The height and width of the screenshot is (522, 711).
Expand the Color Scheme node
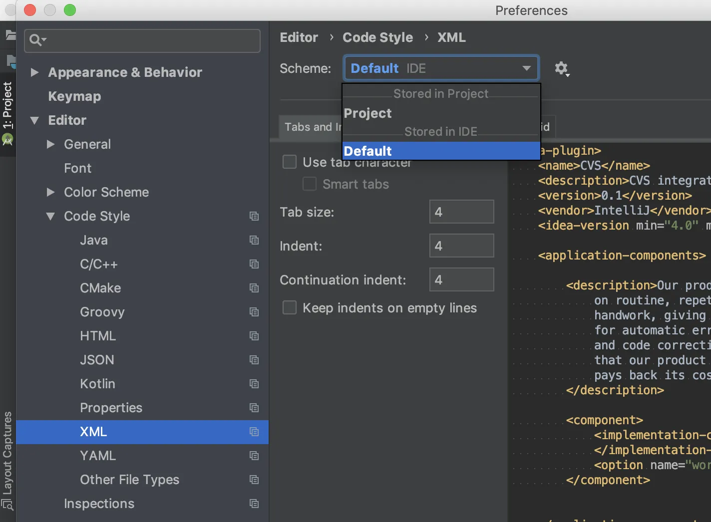pos(50,192)
